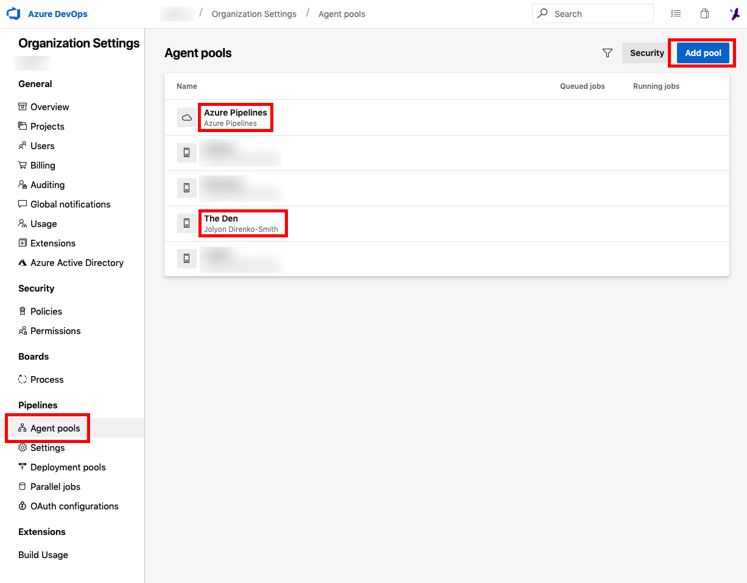Screen dimensions: 747x583
Task: Click the OAuth configurations icon
Action: pos(23,506)
